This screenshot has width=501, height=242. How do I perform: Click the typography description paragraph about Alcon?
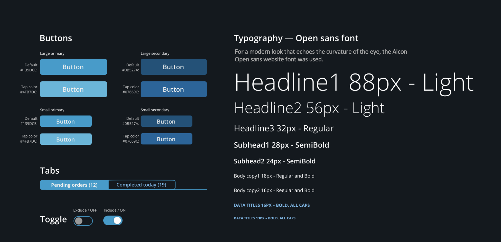point(321,55)
